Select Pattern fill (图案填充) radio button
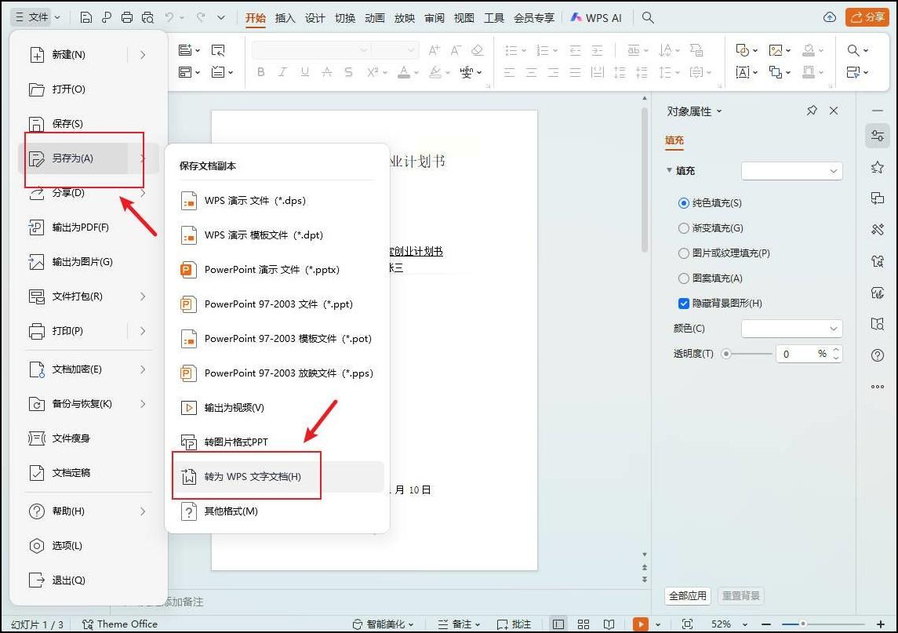 click(683, 278)
